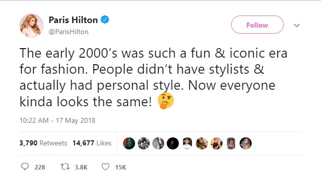Click the 15K like count
321x187 pixels.
pyautogui.click(x=121, y=167)
